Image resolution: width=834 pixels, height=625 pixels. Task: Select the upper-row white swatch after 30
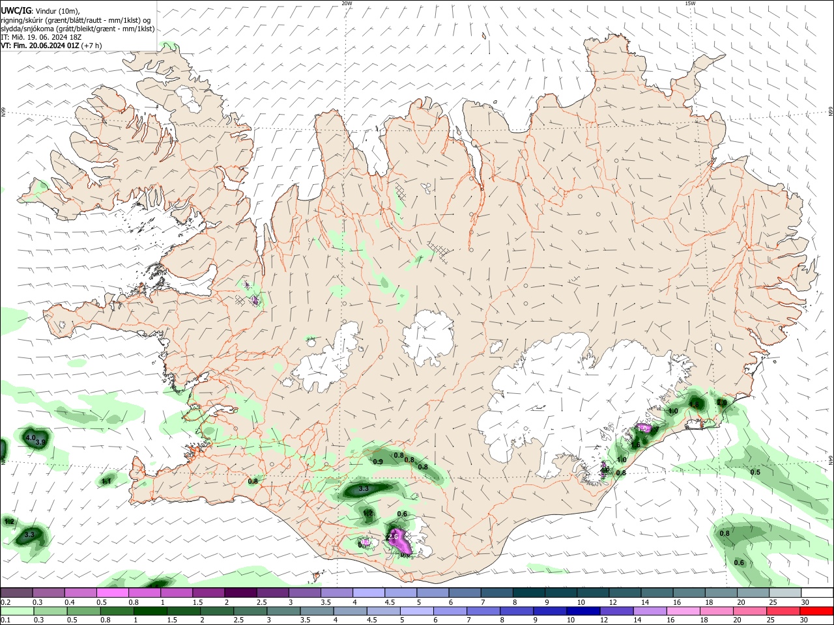pyautogui.click(x=818, y=593)
